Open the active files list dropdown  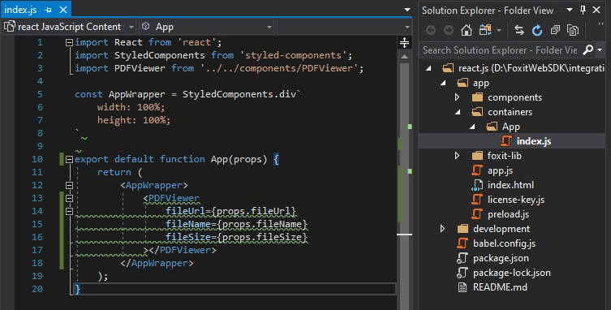pos(407,10)
